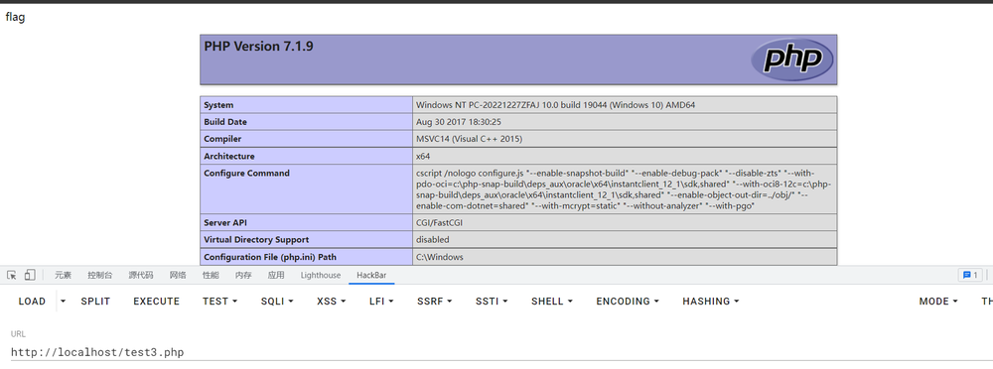Open the SQLI dropdown menu
The image size is (993, 369).
(277, 302)
